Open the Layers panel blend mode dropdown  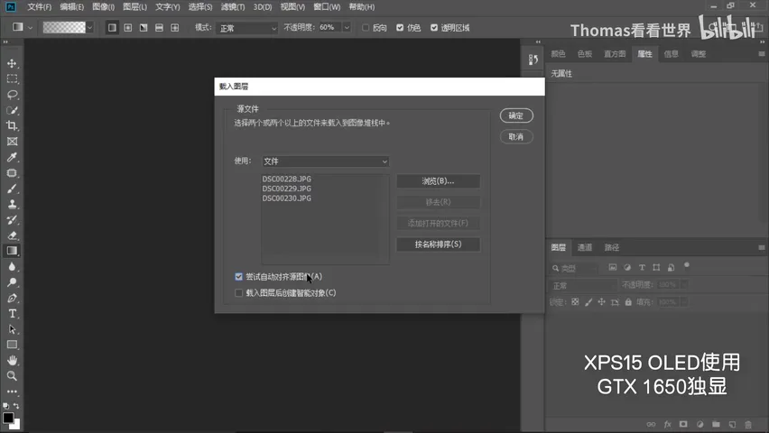583,285
